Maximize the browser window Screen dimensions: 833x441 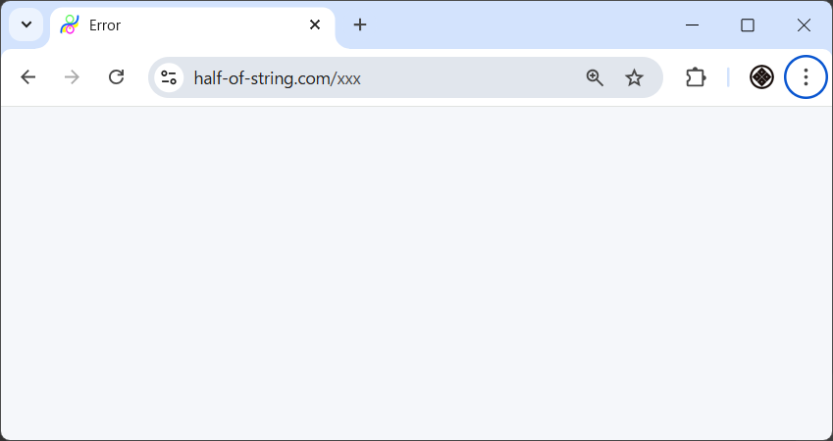click(x=748, y=24)
